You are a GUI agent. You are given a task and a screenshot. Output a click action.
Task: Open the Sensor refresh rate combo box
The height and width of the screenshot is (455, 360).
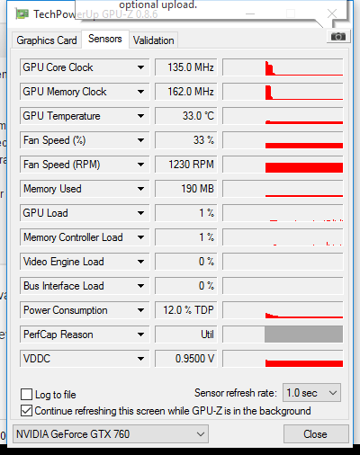coord(311,393)
